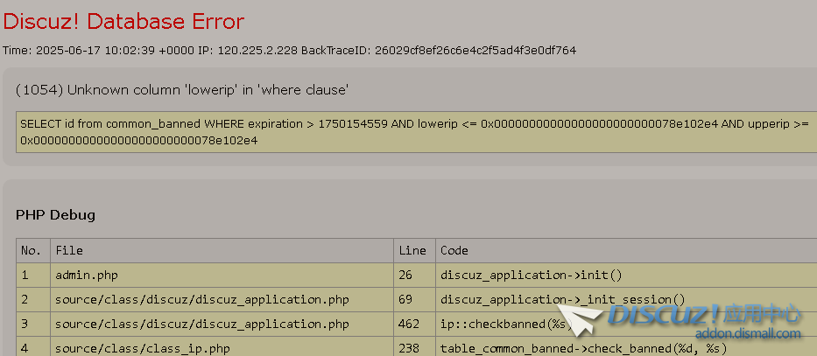817x356 pixels.
Task: Click code cell 'discuz_application->init()'
Action: pyautogui.click(x=626, y=275)
